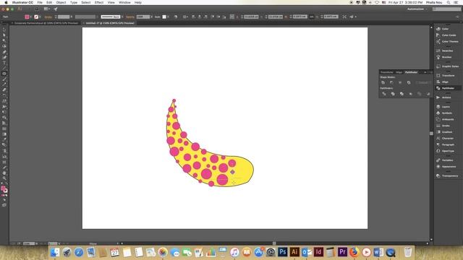Select the Gradient tool
Screen dimensions: 463x260
[x=4, y=134]
